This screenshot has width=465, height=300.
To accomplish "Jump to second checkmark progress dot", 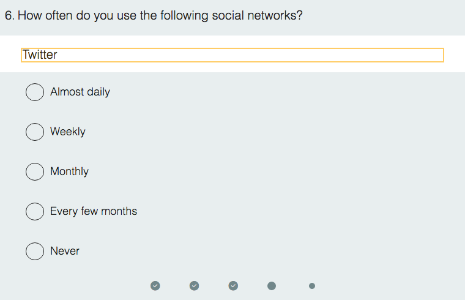I will coord(195,285).
